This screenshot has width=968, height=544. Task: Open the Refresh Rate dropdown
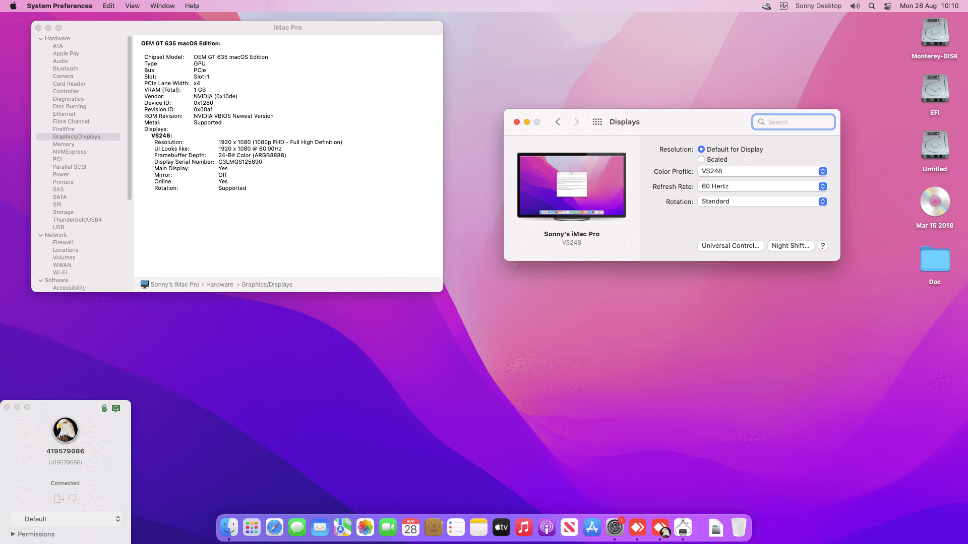coord(762,186)
